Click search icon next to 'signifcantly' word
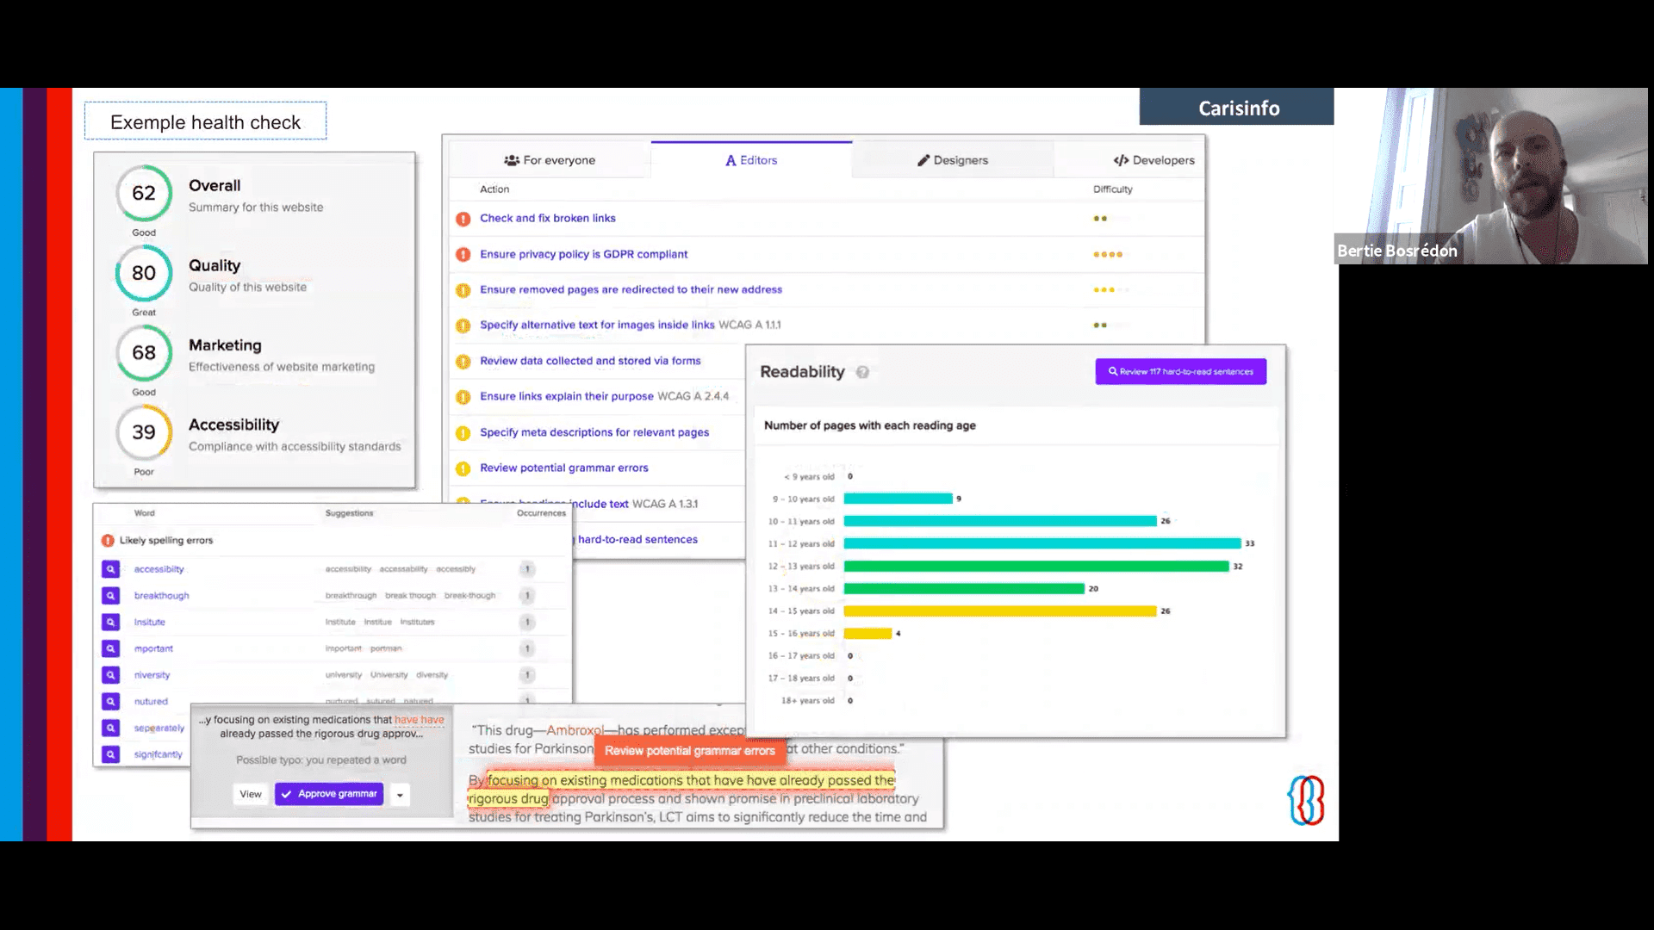The width and height of the screenshot is (1654, 930). click(x=111, y=754)
